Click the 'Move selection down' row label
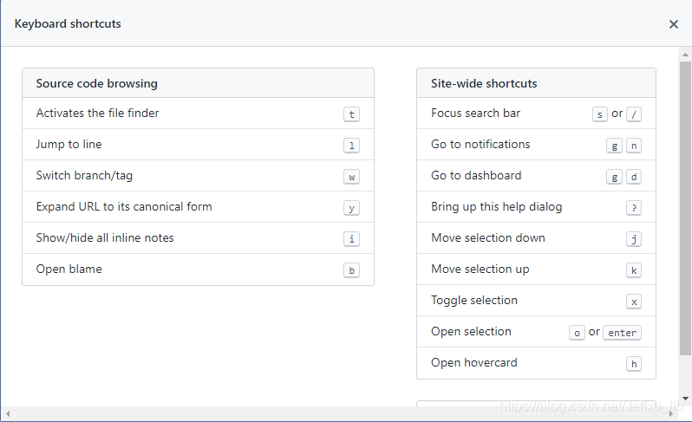This screenshot has height=422, width=692. [x=488, y=238]
